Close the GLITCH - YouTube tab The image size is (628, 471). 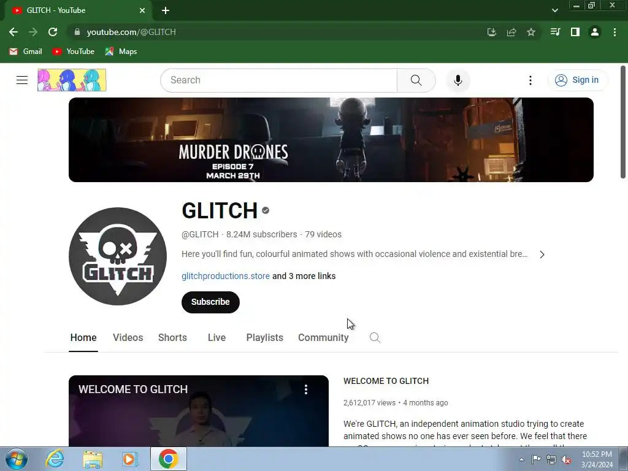point(142,10)
